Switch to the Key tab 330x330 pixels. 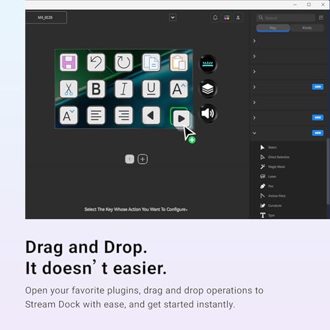[273, 28]
